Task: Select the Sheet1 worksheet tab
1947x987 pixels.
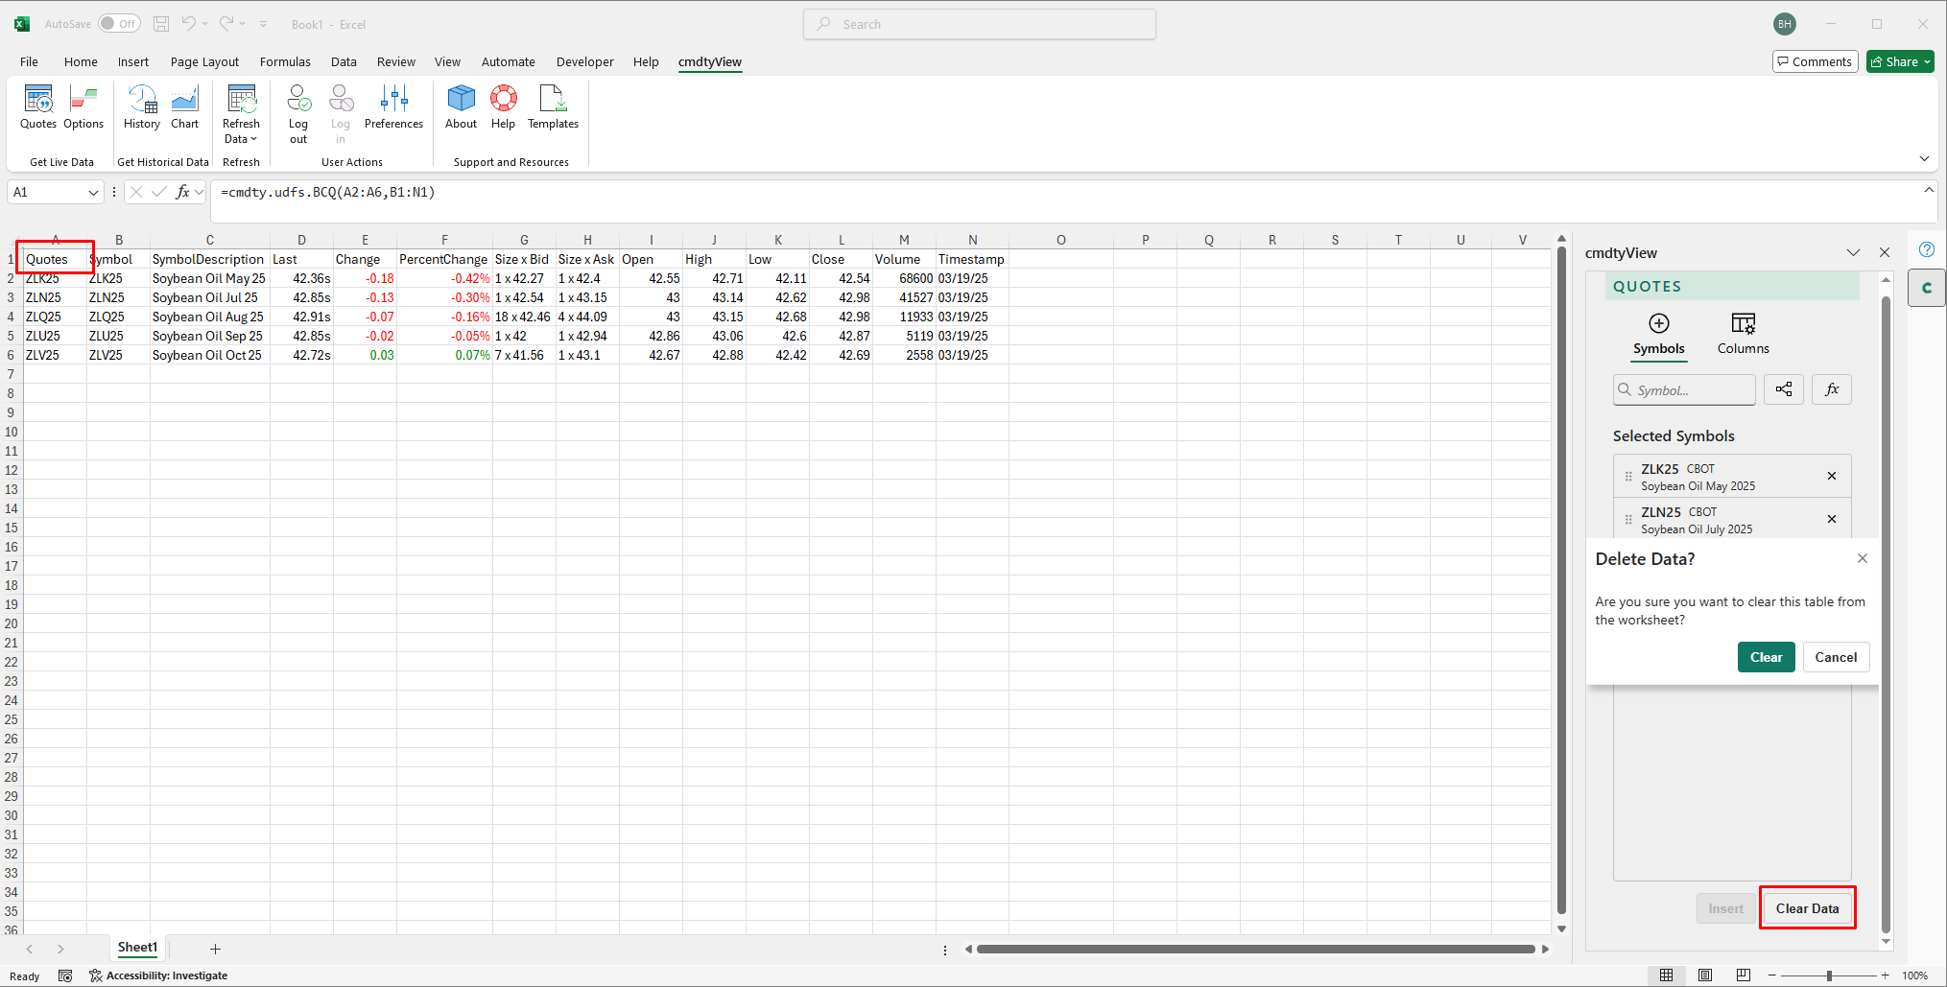Action: (x=137, y=948)
